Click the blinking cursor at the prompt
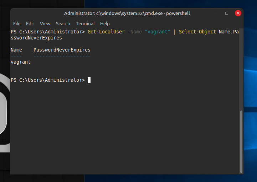The height and width of the screenshot is (182, 257). click(x=89, y=80)
